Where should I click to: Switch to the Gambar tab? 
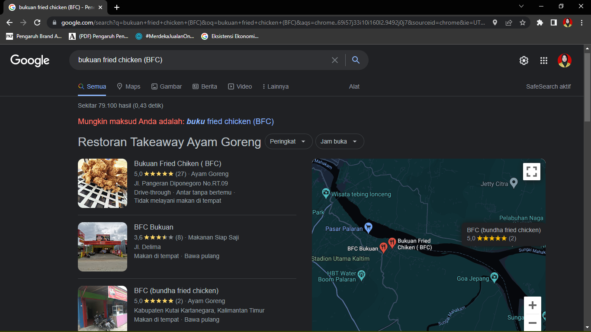point(167,86)
